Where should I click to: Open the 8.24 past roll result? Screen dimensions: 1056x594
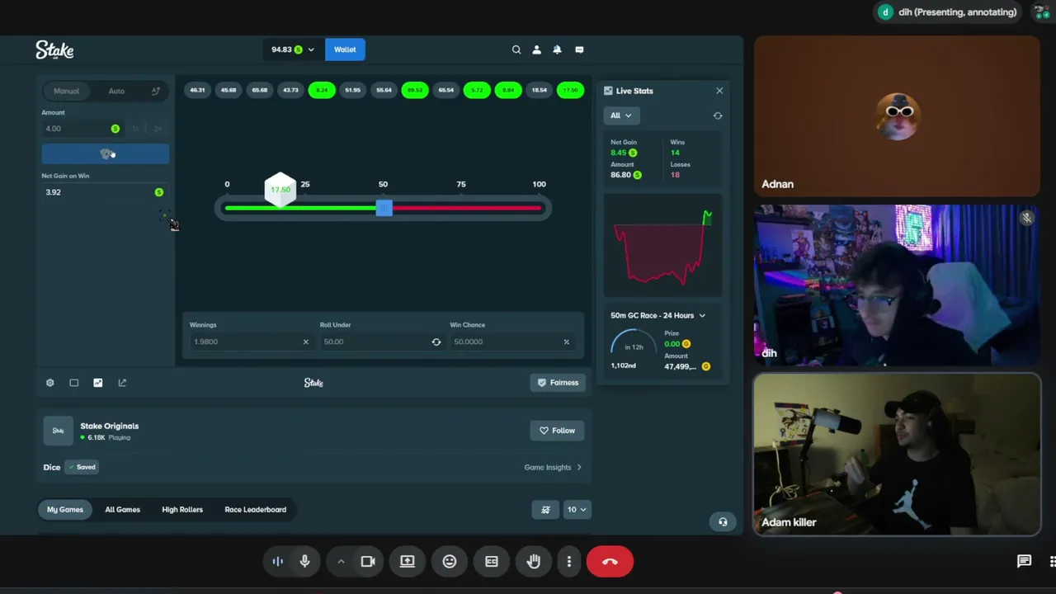322,90
